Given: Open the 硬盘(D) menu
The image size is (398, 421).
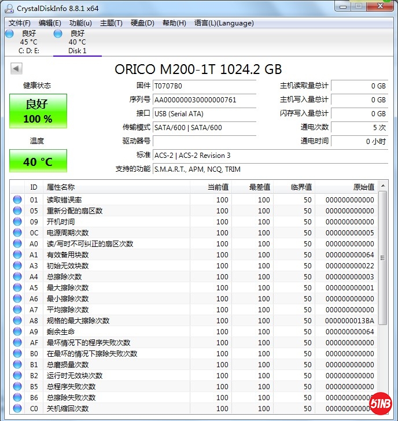Looking at the screenshot, I should (142, 23).
